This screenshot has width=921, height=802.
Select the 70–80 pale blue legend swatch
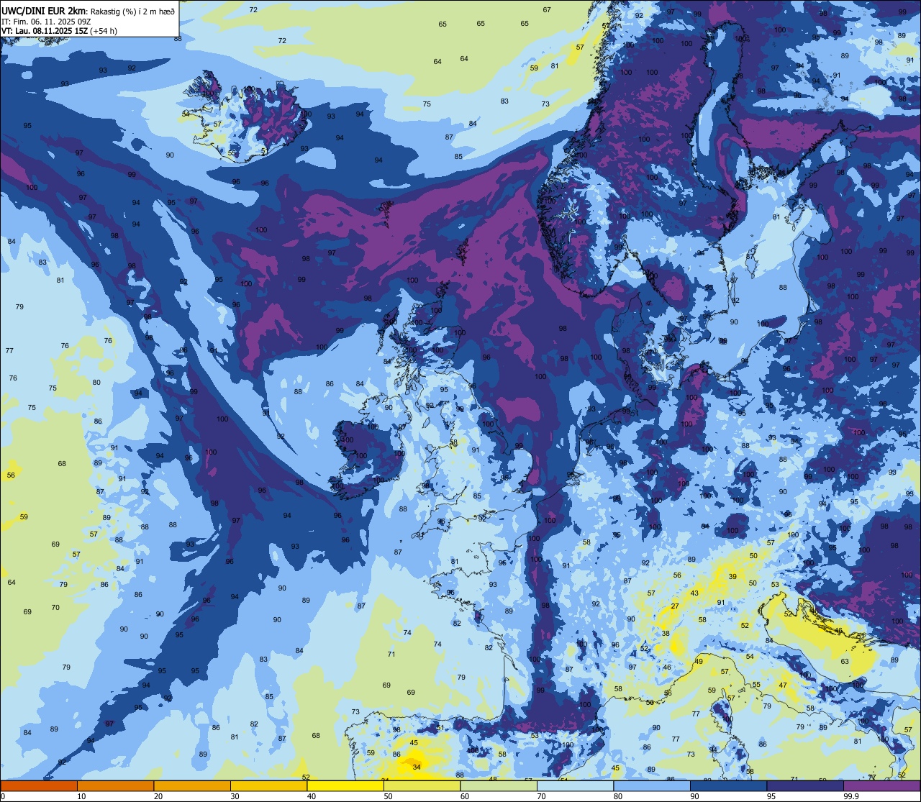575,785
